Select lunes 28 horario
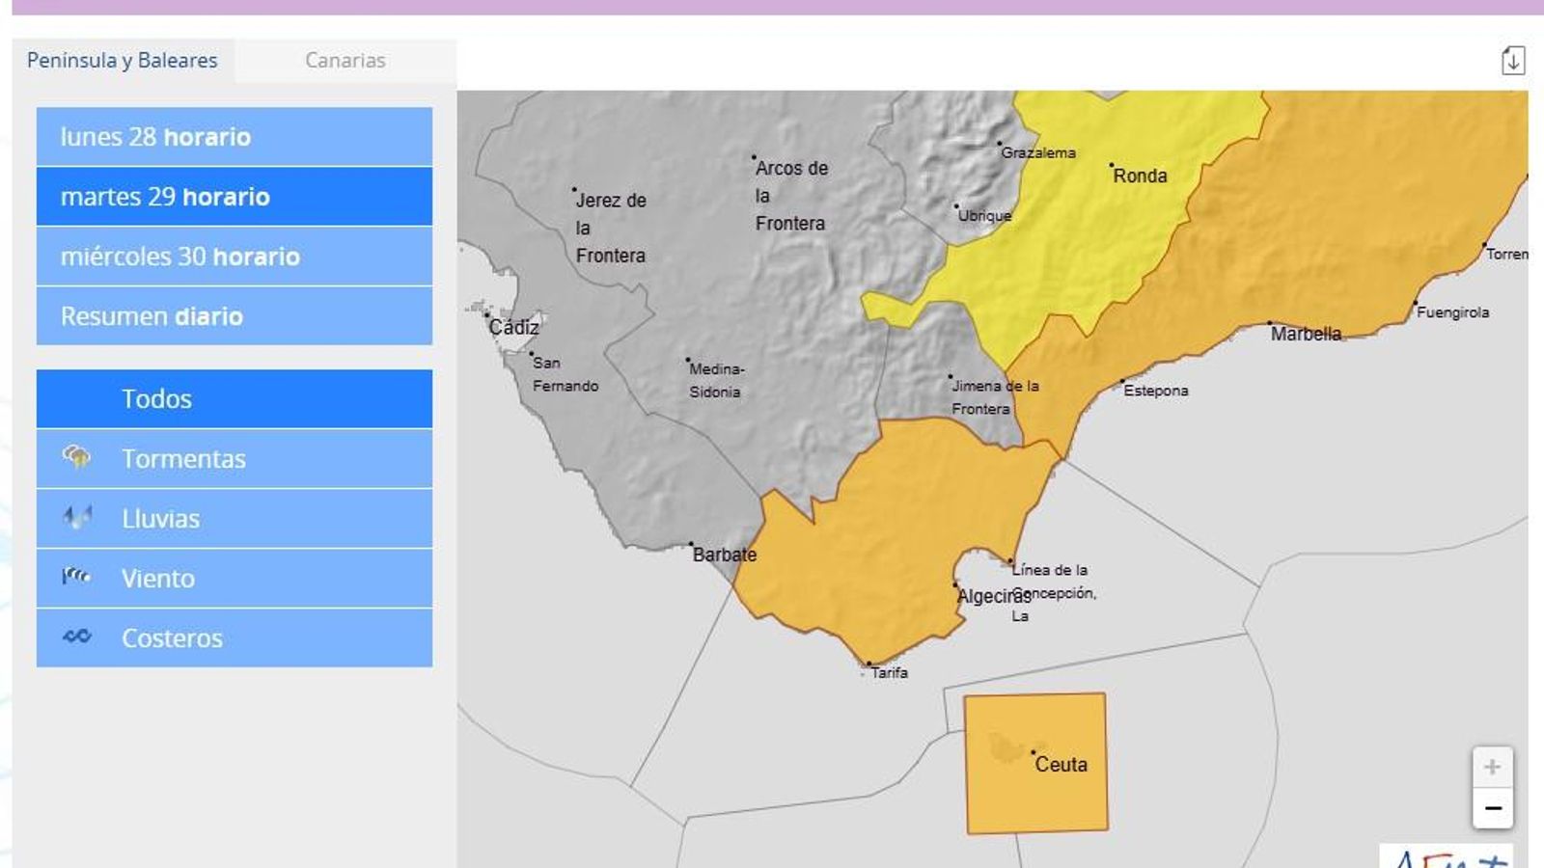The height and width of the screenshot is (868, 1544). [x=234, y=137]
